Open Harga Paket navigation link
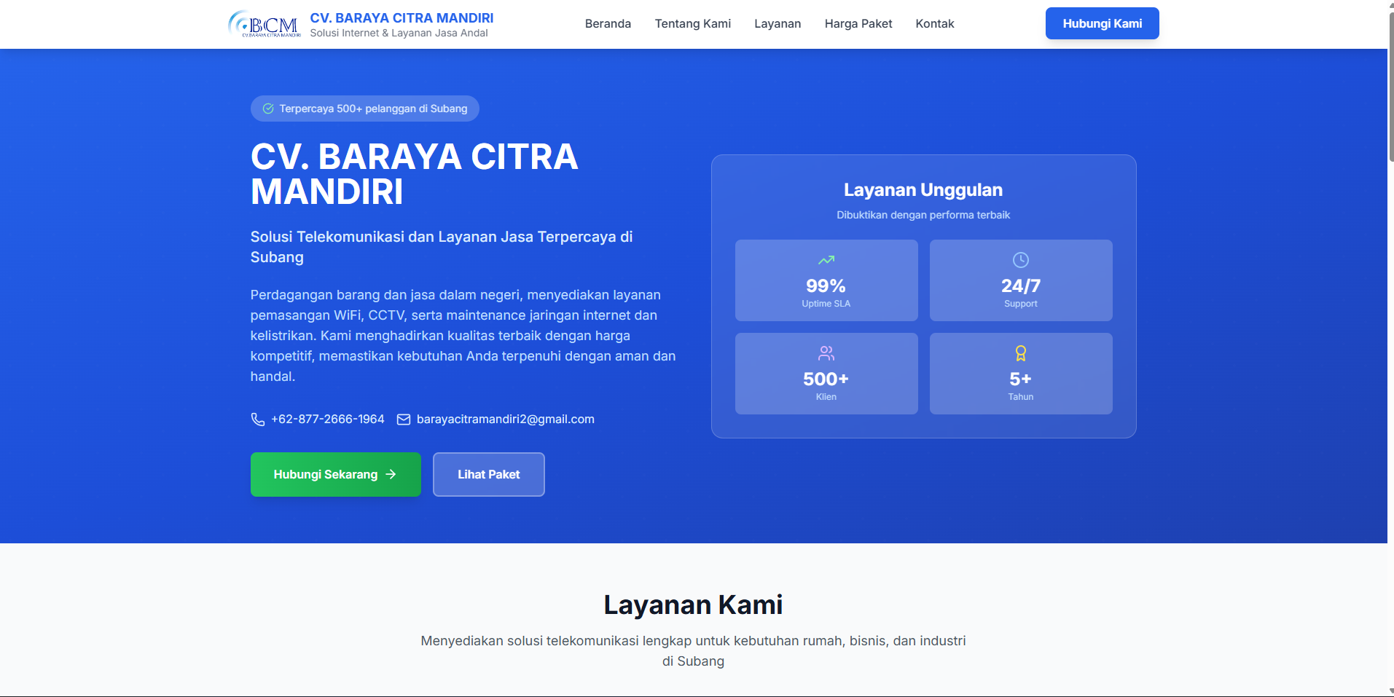The width and height of the screenshot is (1394, 697). tap(858, 24)
